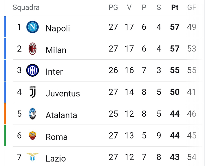Viewport: 208px width, 166px height.
Task: Open the Napoli team name link
Action: (x=58, y=28)
